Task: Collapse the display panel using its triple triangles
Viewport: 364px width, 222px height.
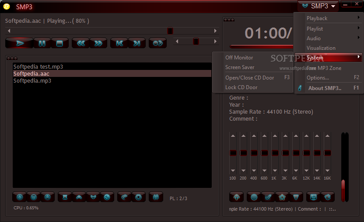Action: click(229, 20)
